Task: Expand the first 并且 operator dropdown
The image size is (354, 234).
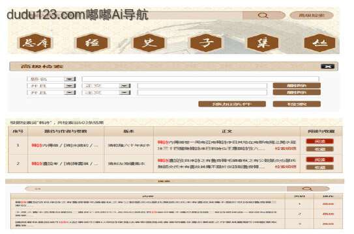Action: click(70, 86)
